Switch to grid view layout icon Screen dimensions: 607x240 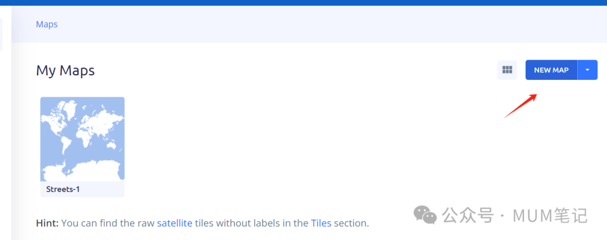pyautogui.click(x=507, y=70)
